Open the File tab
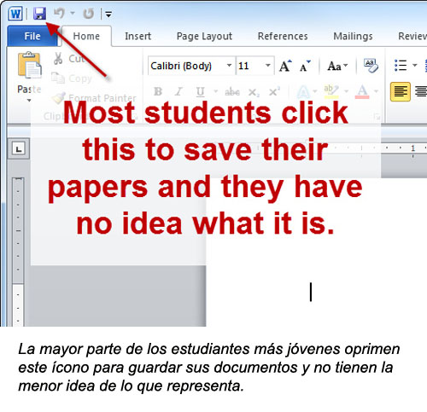Screen dimensions: 427x412 [32, 36]
